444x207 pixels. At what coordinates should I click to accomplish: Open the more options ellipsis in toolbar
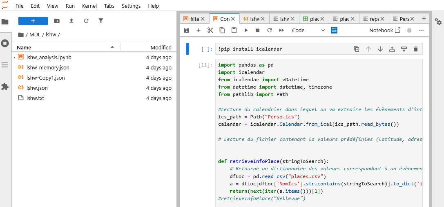(x=421, y=30)
